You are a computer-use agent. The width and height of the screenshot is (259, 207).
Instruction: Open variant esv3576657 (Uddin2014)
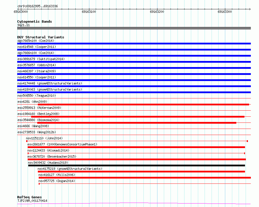pyautogui.click(x=37, y=65)
